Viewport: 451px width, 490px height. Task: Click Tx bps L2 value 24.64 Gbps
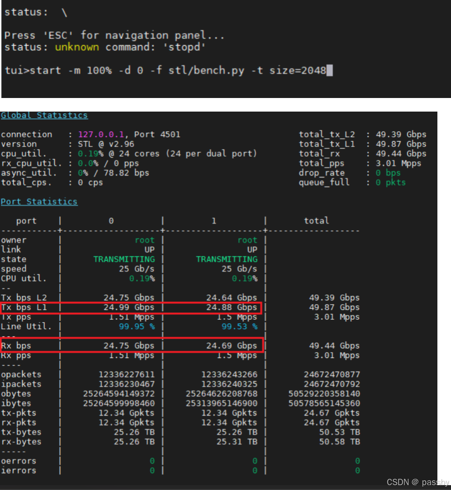click(232, 298)
